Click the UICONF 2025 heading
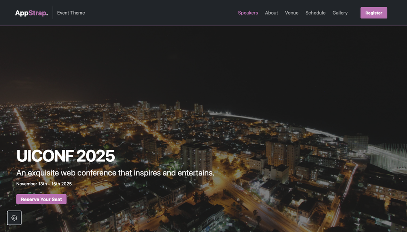Screen dimensions: 407x232 [x=66, y=156]
